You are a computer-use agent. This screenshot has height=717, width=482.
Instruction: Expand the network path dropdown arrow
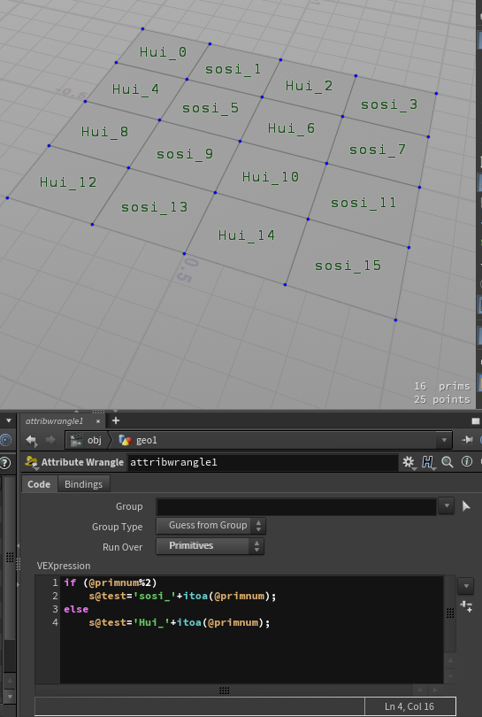pyautogui.click(x=444, y=440)
